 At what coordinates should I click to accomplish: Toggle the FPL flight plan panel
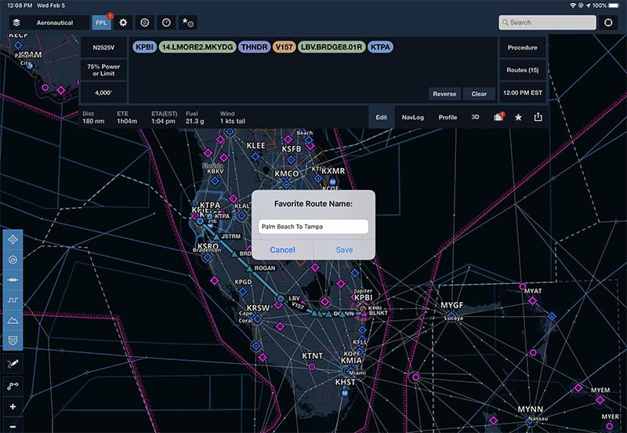click(102, 23)
